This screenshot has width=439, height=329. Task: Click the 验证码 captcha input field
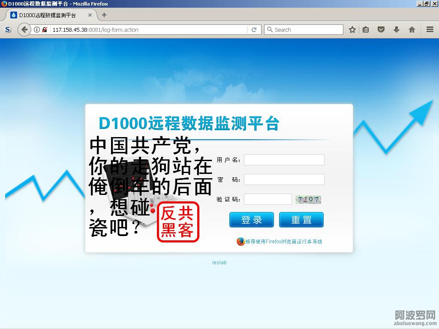coord(268,199)
